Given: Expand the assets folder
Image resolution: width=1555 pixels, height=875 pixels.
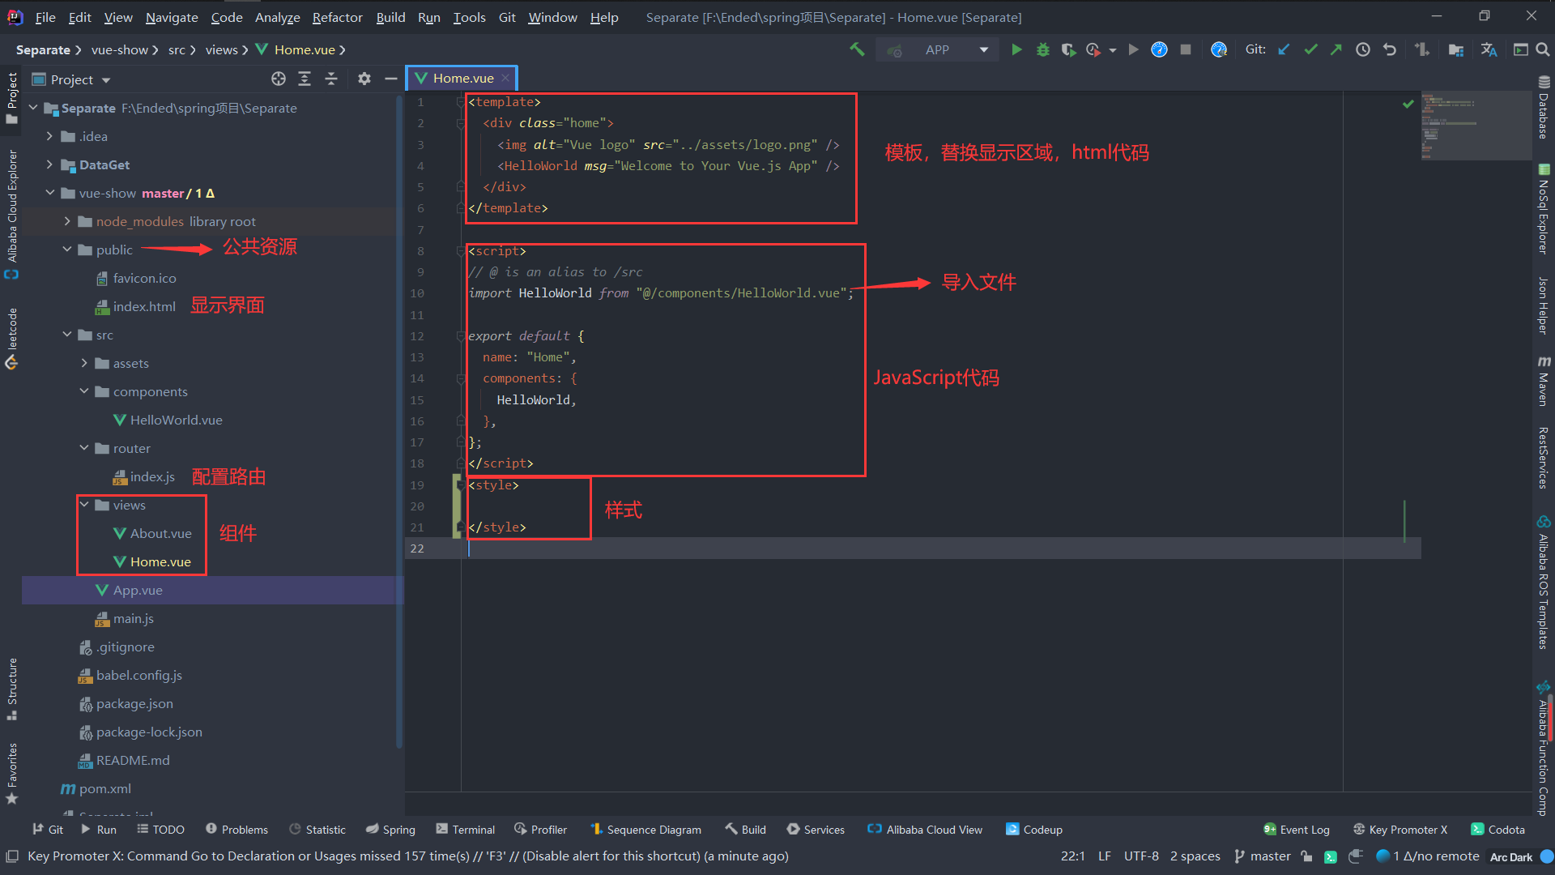Looking at the screenshot, I should (x=84, y=363).
